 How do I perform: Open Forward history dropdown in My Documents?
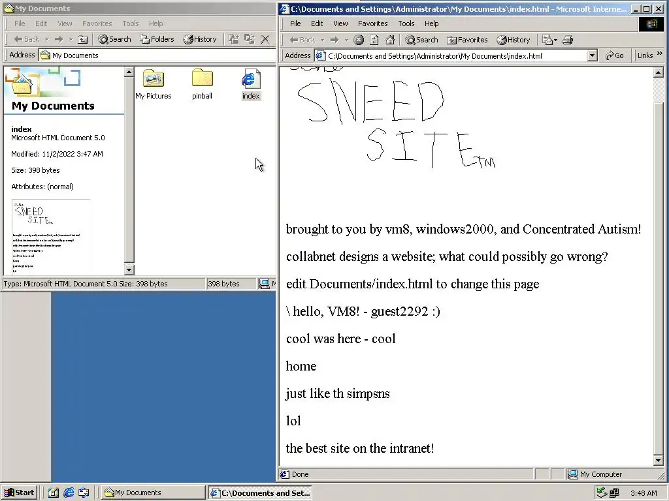[x=71, y=39]
